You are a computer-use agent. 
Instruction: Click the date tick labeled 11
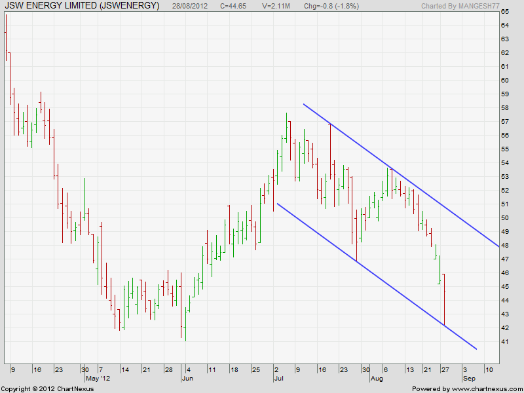click(x=212, y=369)
